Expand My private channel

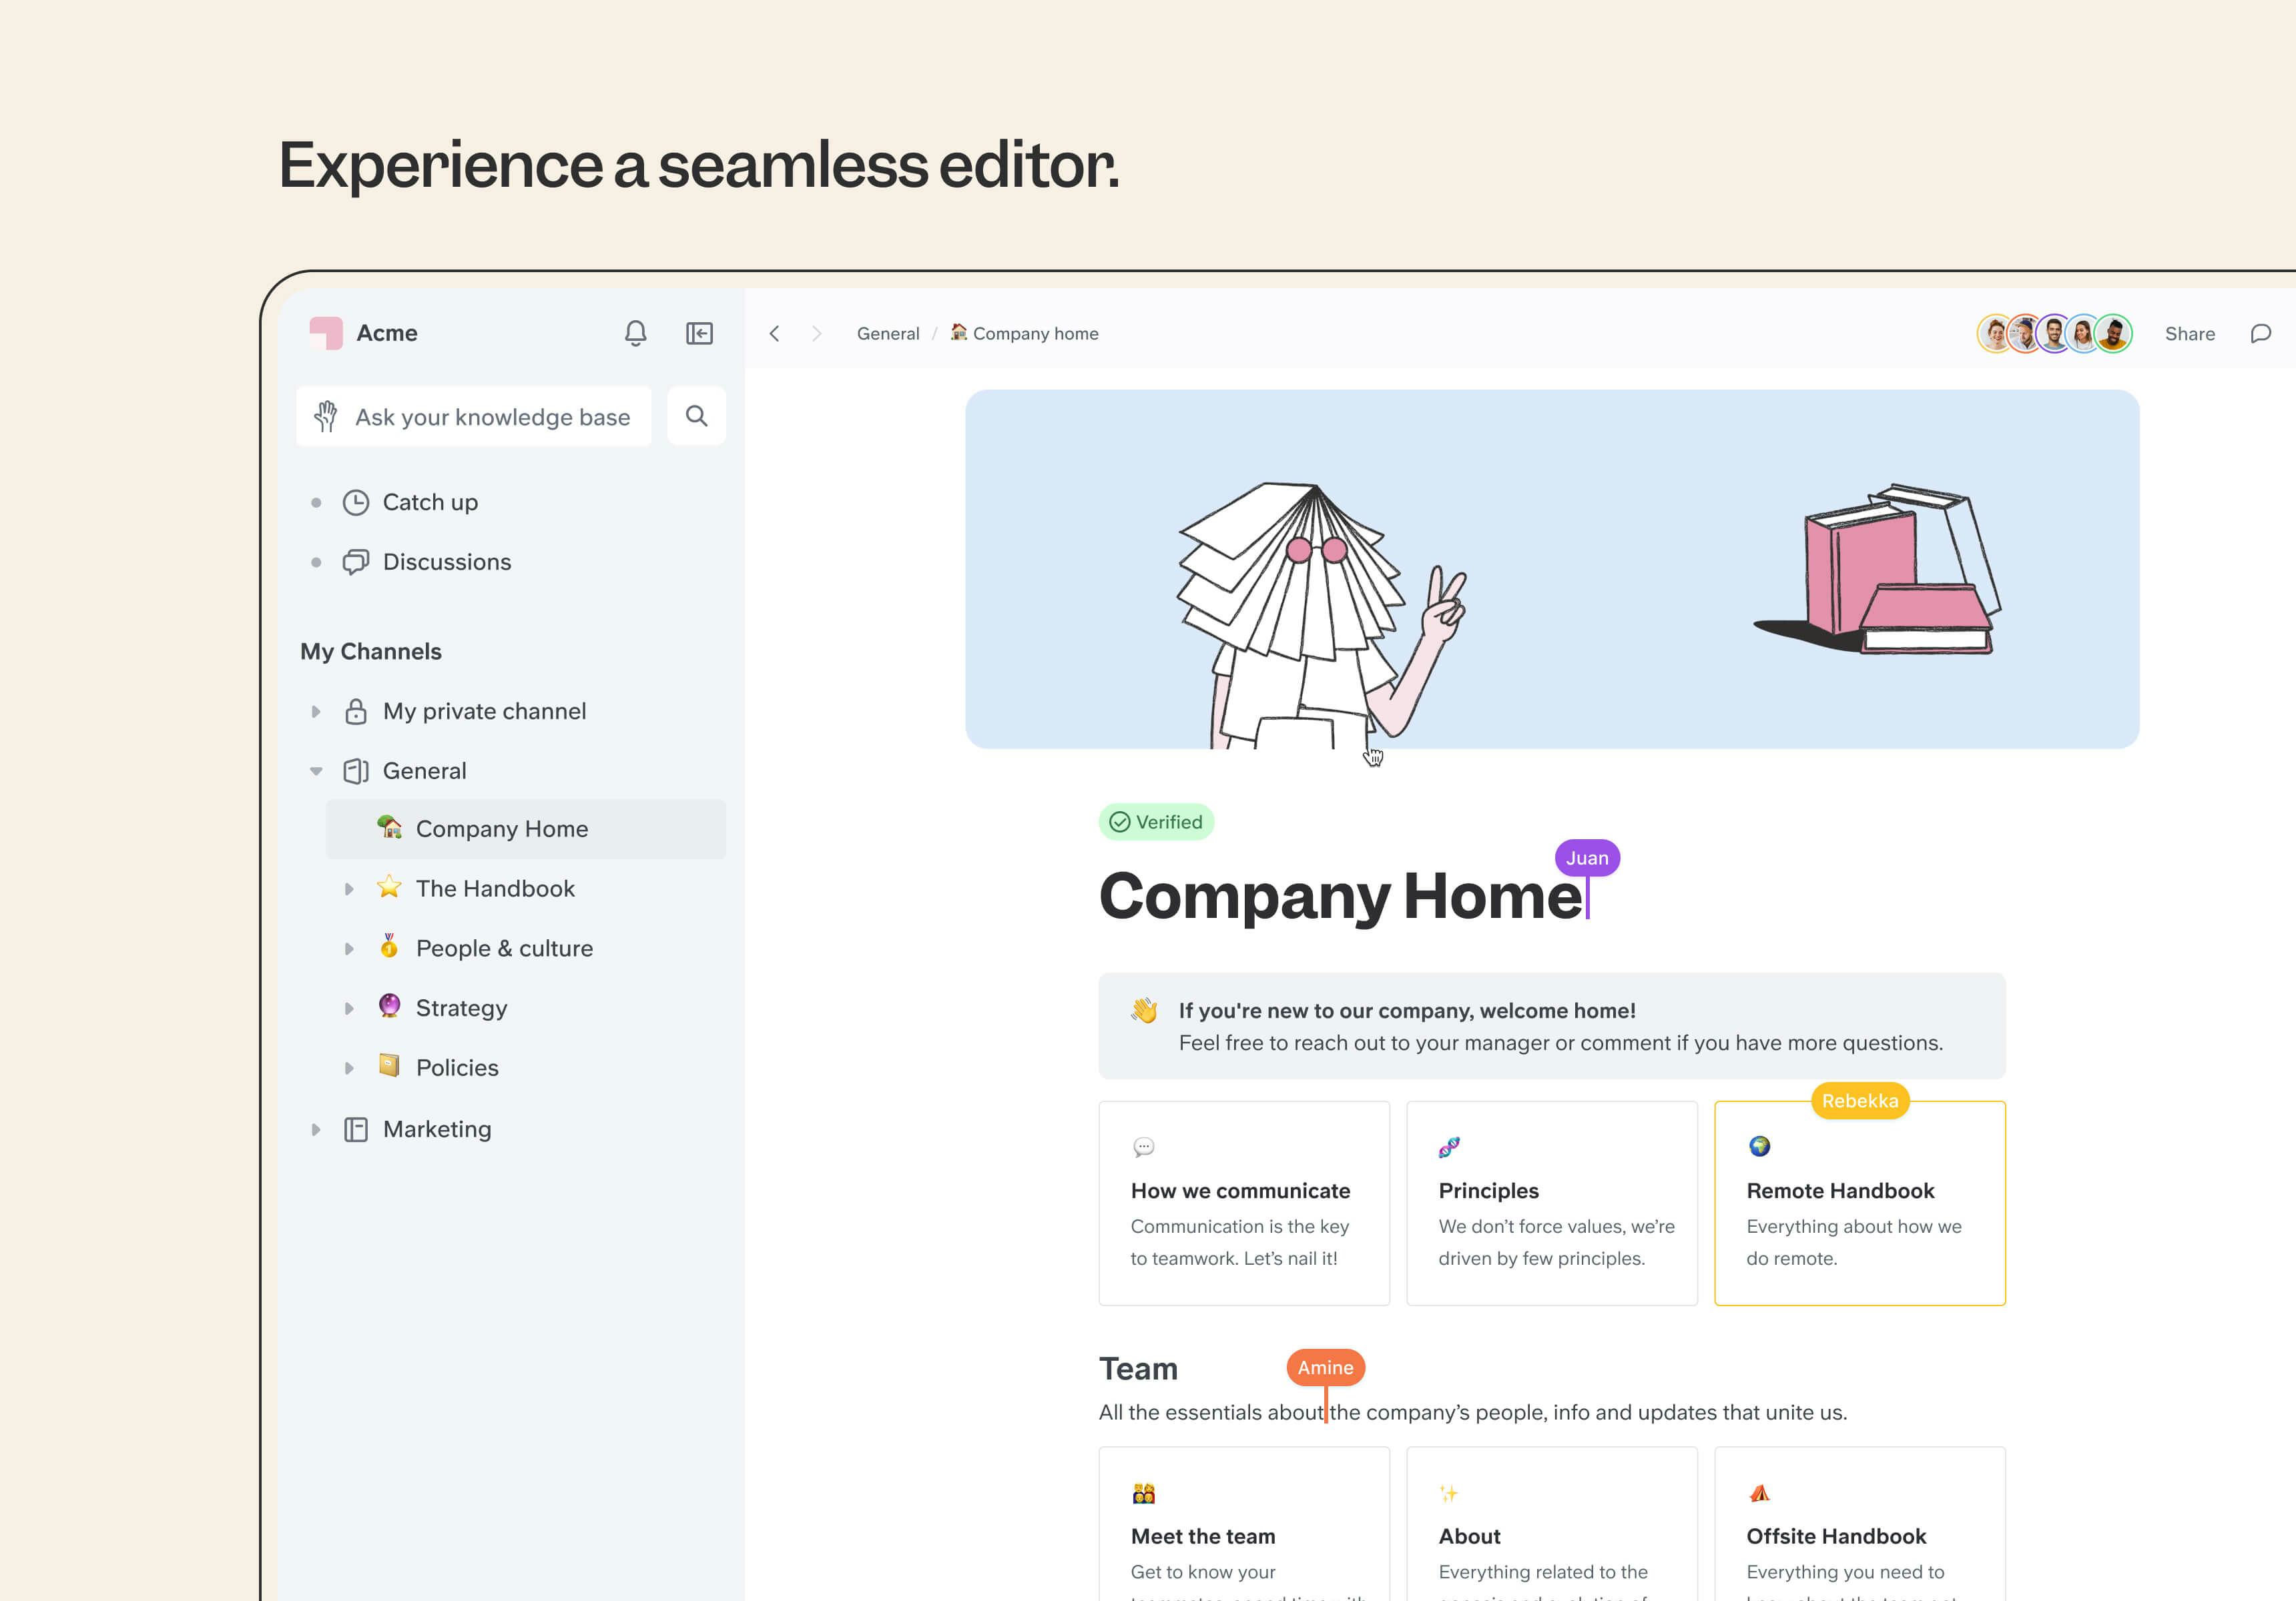pyautogui.click(x=316, y=712)
